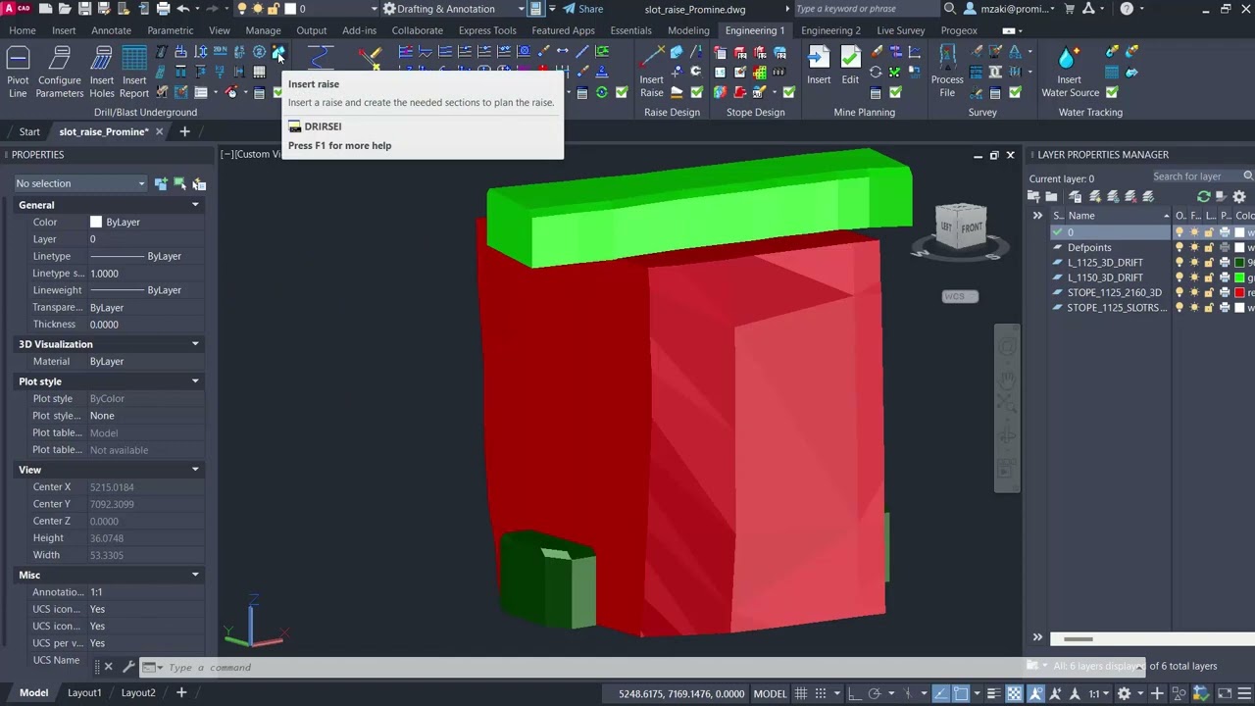Toggle On bulb for layer STOPE_1125_2160_3D
This screenshot has width=1255, height=706.
coord(1180,292)
